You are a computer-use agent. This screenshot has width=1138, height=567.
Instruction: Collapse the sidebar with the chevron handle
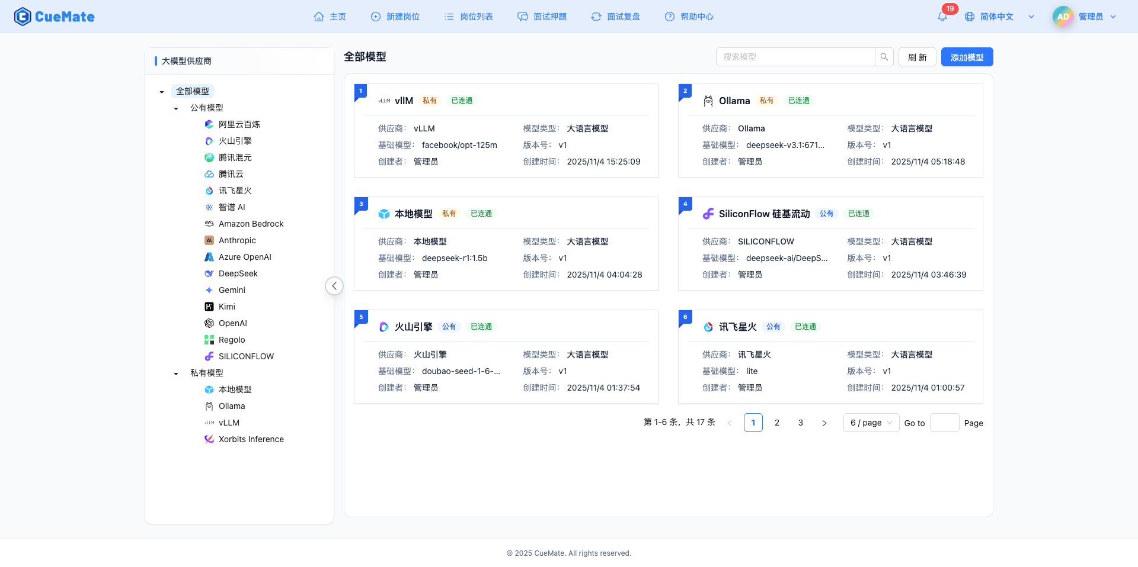pyautogui.click(x=334, y=285)
